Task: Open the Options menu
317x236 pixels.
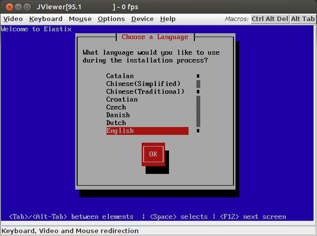Action: (x=111, y=19)
